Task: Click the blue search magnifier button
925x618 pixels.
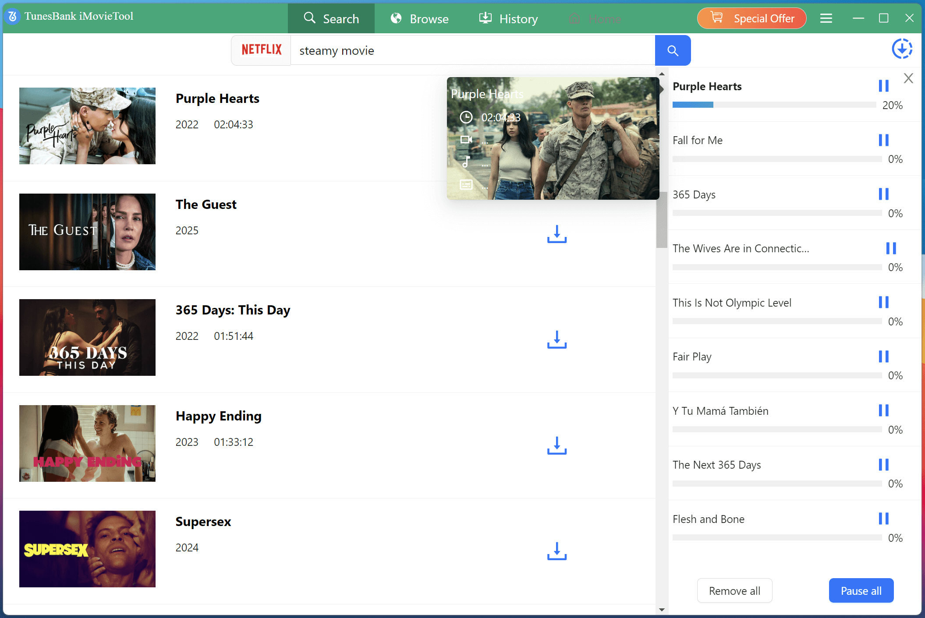Action: (673, 51)
